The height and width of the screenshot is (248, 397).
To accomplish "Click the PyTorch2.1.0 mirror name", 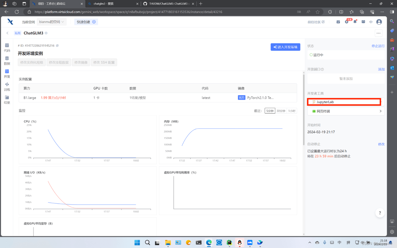I will (x=261, y=98).
